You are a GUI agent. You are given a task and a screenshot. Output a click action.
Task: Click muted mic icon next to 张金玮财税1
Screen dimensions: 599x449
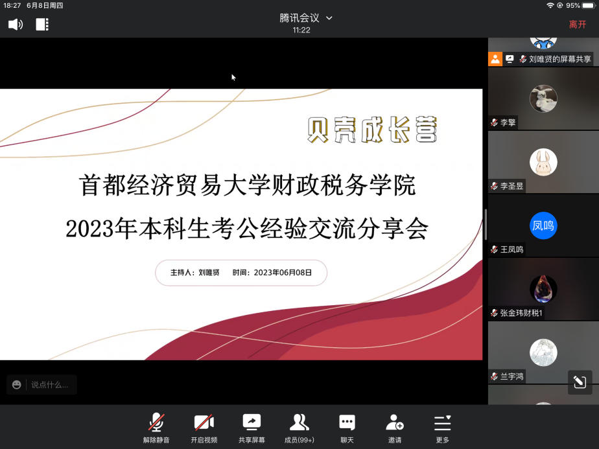[x=494, y=313]
